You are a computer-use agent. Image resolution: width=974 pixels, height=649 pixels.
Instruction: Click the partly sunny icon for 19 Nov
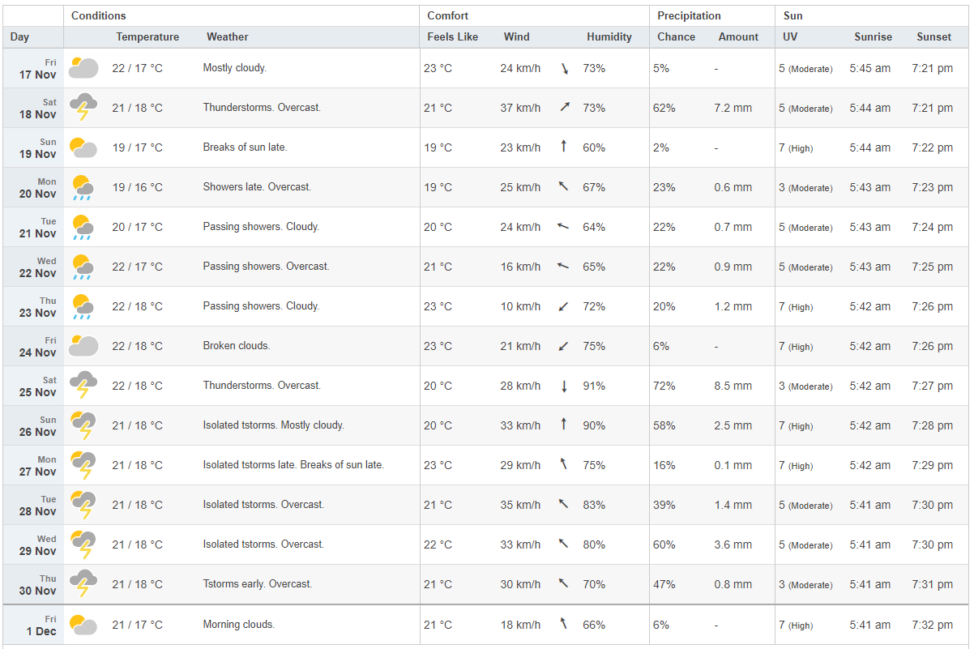pyautogui.click(x=83, y=147)
